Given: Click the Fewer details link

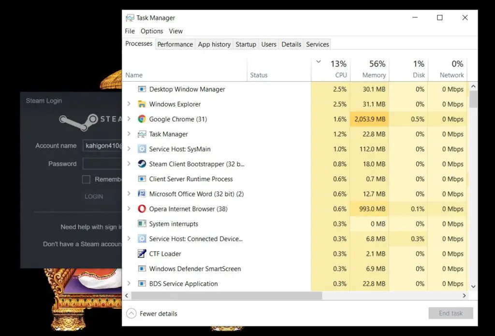Looking at the screenshot, I should [x=159, y=314].
